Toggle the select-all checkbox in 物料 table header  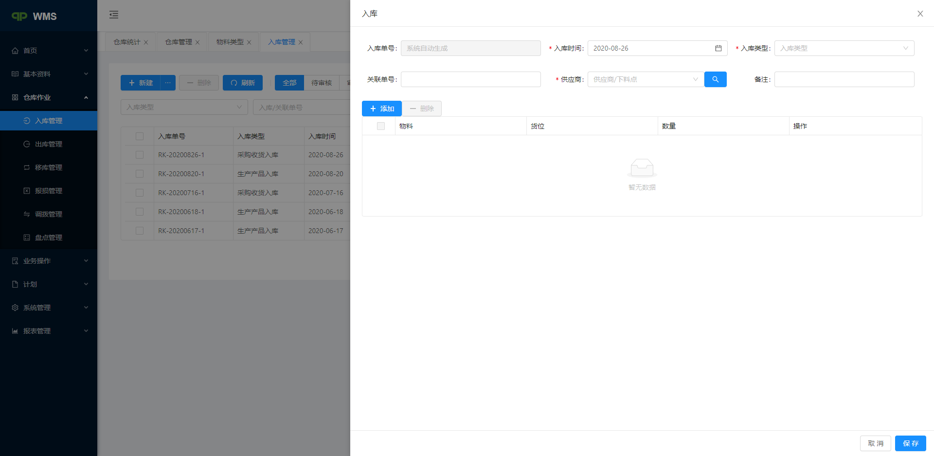coord(381,126)
